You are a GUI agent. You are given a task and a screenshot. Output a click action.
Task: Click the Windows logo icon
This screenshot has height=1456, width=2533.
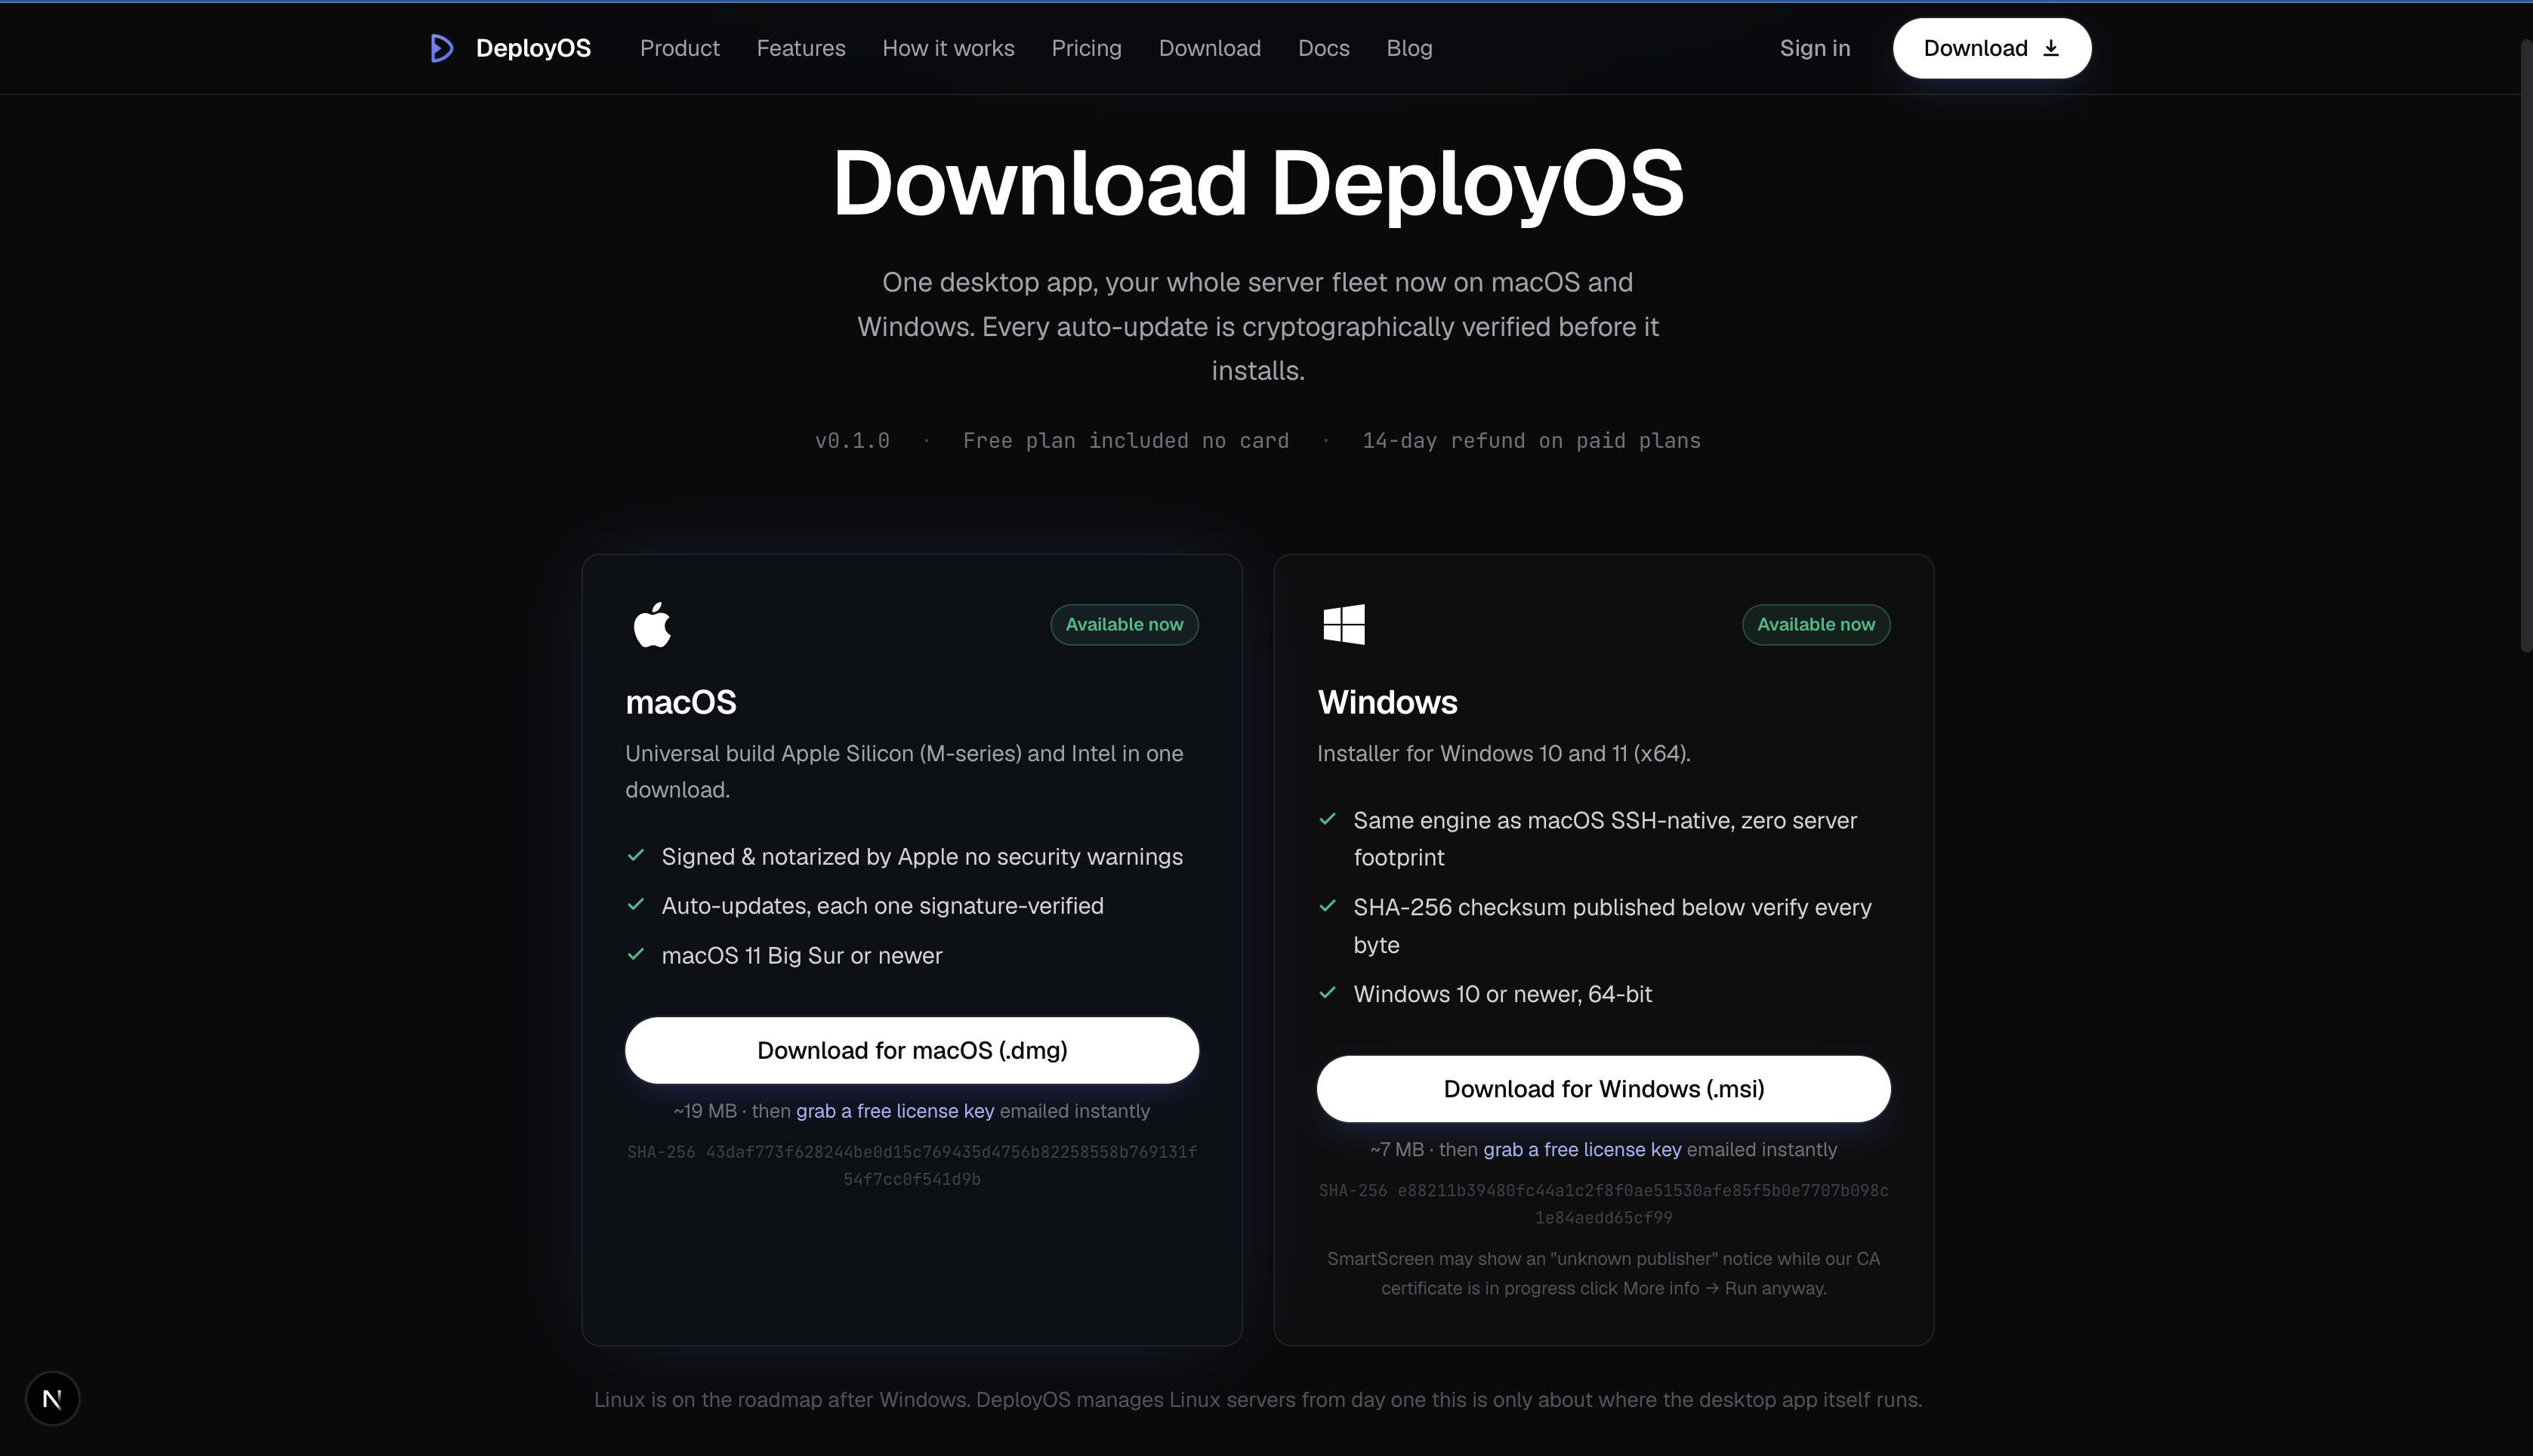click(1343, 624)
